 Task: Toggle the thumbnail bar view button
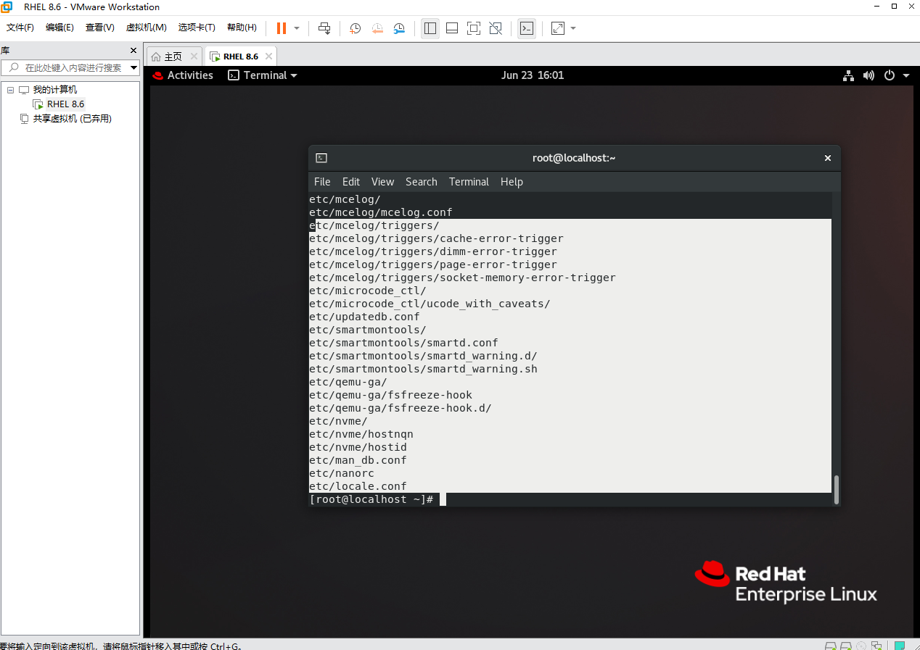(452, 28)
